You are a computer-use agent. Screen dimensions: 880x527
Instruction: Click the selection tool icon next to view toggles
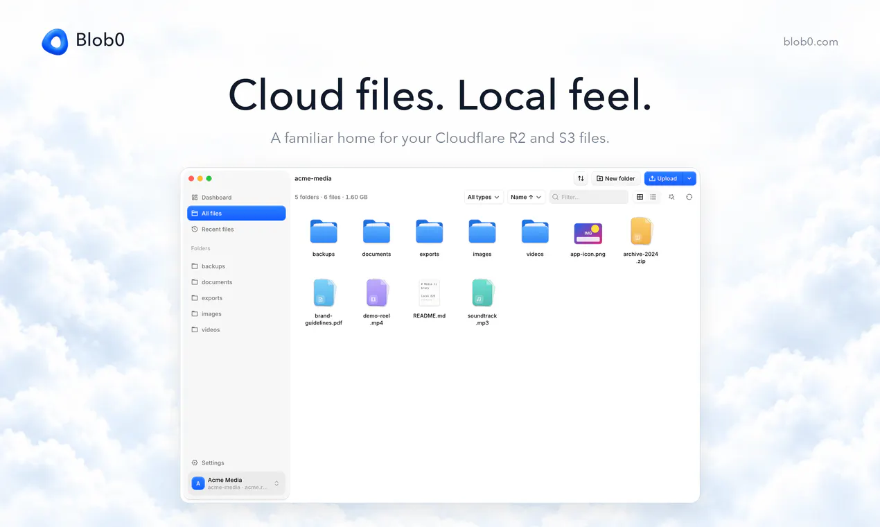[x=671, y=197]
